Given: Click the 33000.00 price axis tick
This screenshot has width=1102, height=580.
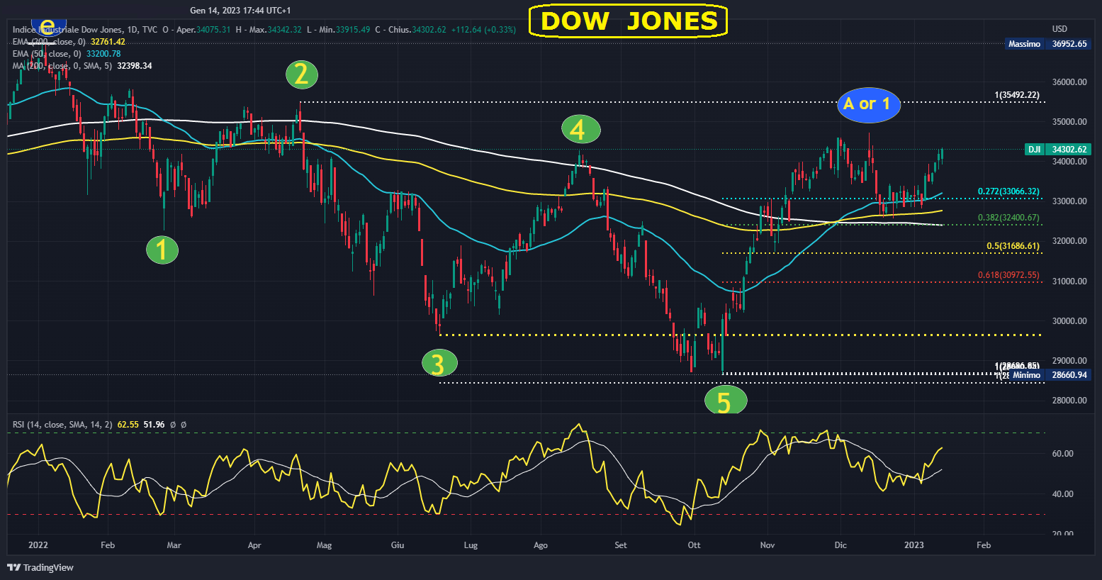Looking at the screenshot, I should click(1069, 201).
